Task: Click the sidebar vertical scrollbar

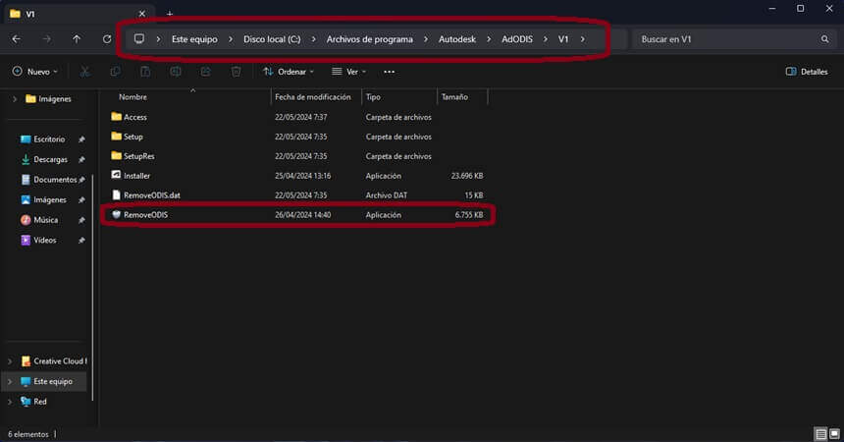Action: pos(93,287)
